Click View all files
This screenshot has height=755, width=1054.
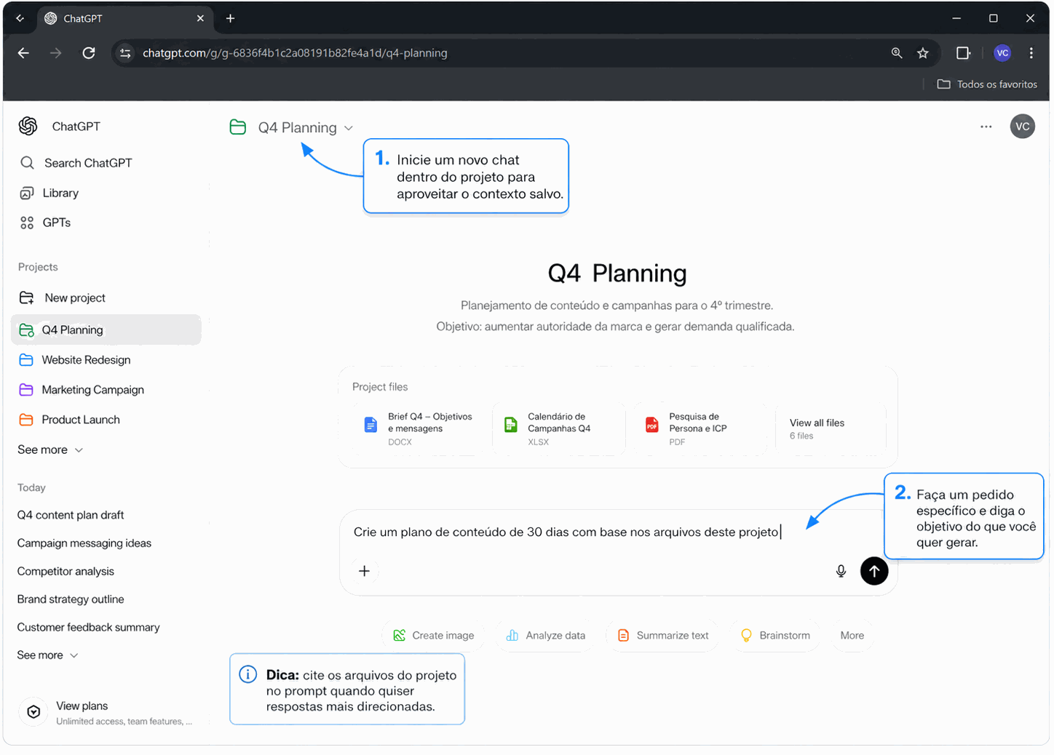tap(817, 428)
